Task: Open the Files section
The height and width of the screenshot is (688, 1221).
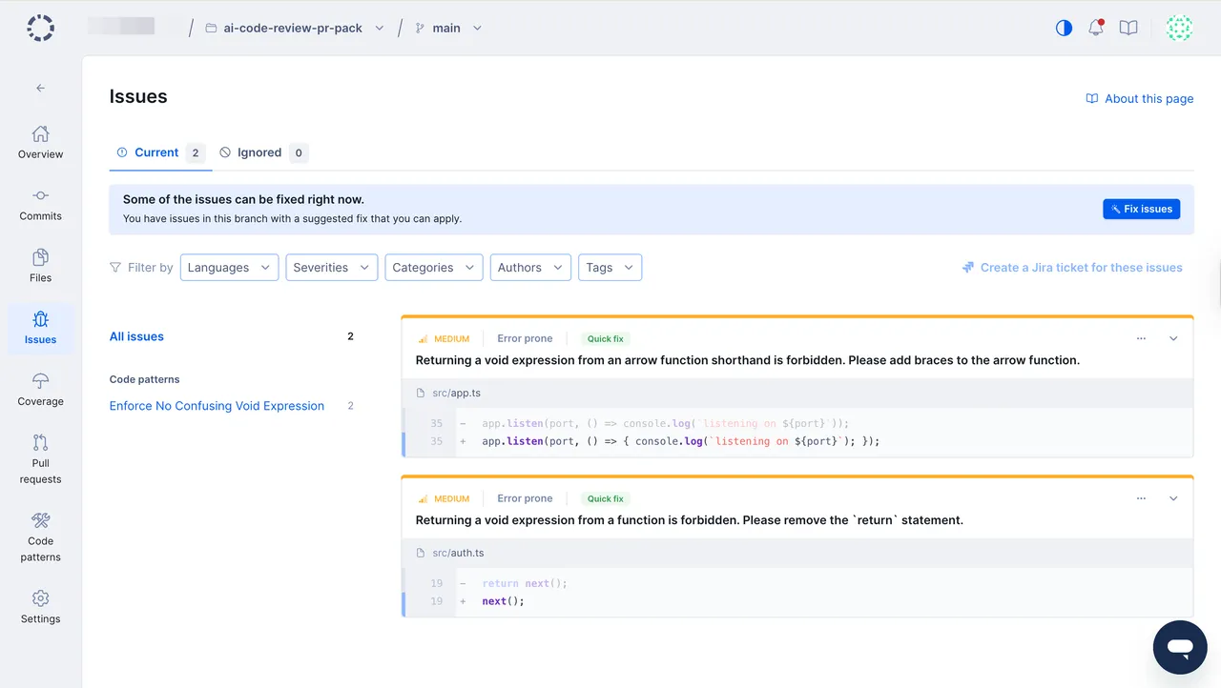Action: point(40,266)
